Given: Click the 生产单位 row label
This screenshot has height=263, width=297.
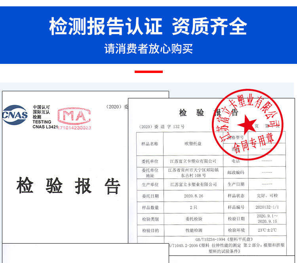Looking at the screenshot, I should (x=150, y=184).
